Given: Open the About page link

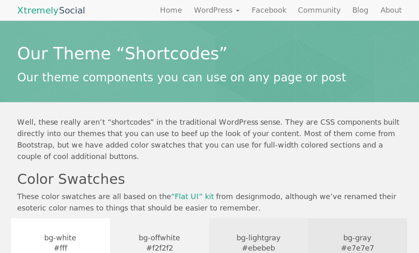Looking at the screenshot, I should click(x=391, y=10).
